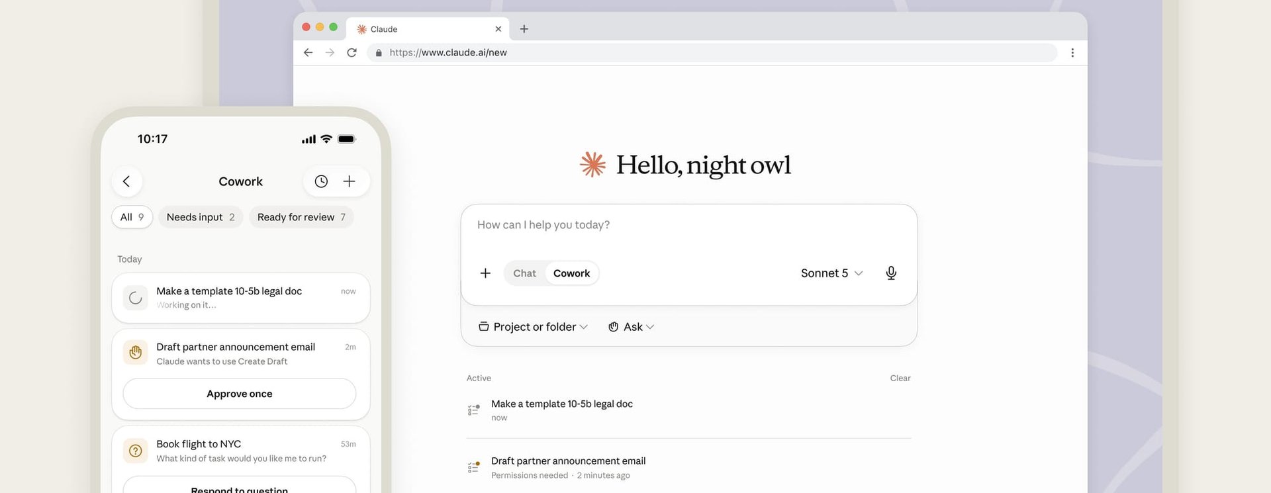Click the Approve once button
1271x493 pixels.
pos(240,394)
